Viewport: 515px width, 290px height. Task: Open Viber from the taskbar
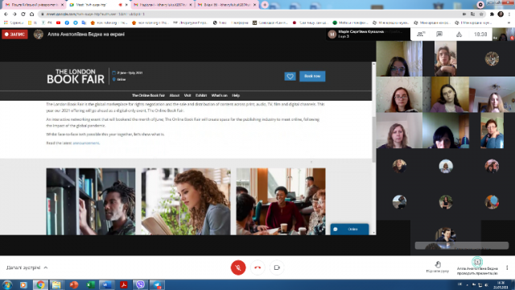140,284
